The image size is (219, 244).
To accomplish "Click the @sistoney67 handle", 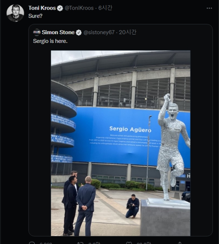I will (99, 32).
